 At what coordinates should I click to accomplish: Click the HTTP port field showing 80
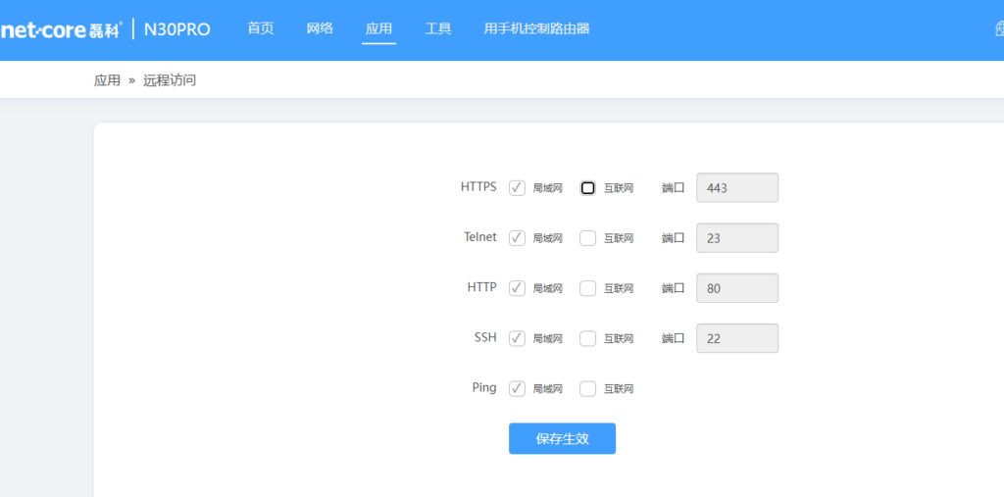(737, 288)
